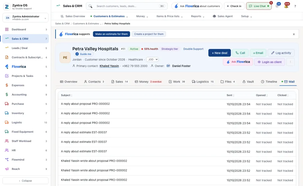This screenshot has width=303, height=186.
Task: Click the Check in button
Action: (234, 6)
